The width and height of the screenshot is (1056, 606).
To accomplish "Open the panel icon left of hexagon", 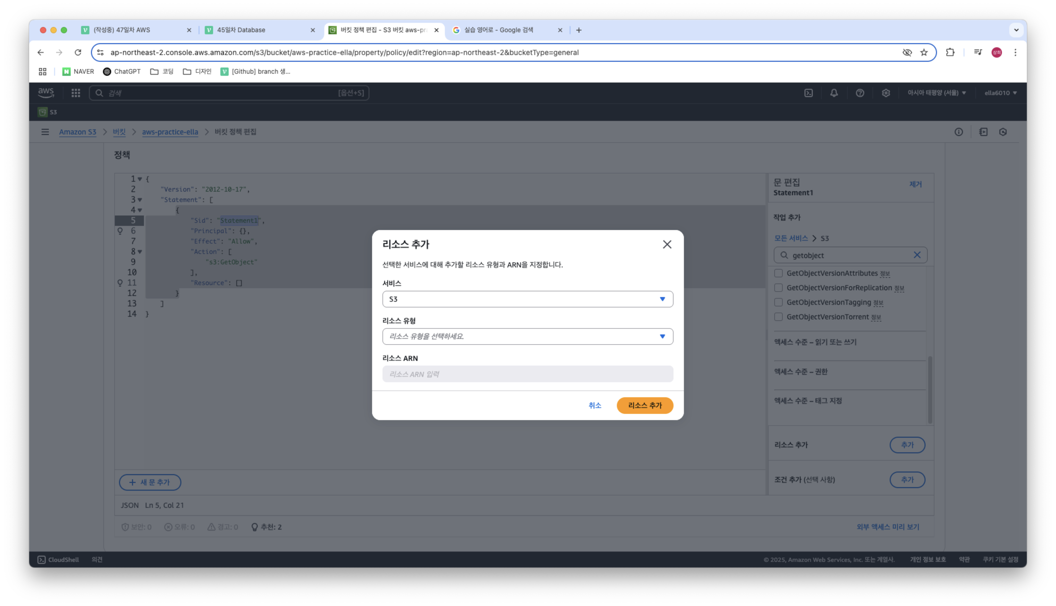I will pos(983,132).
